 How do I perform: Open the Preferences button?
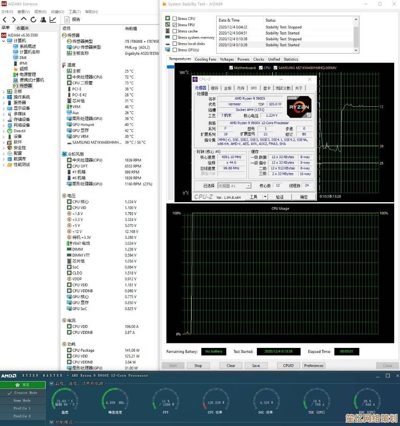coord(314,366)
